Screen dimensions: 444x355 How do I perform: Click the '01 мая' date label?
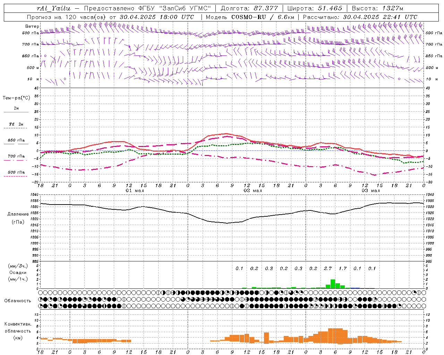(135, 191)
